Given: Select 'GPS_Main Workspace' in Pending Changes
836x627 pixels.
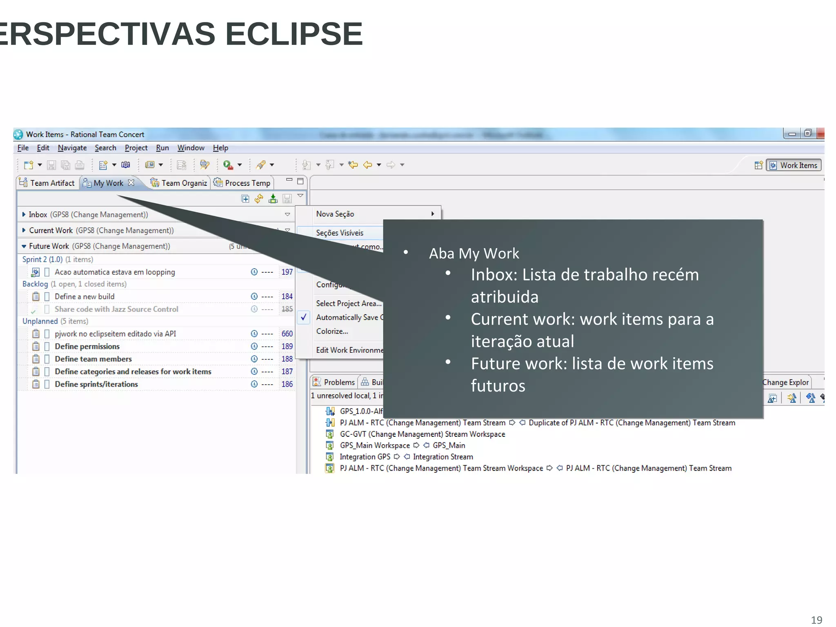Looking at the screenshot, I should (x=375, y=445).
